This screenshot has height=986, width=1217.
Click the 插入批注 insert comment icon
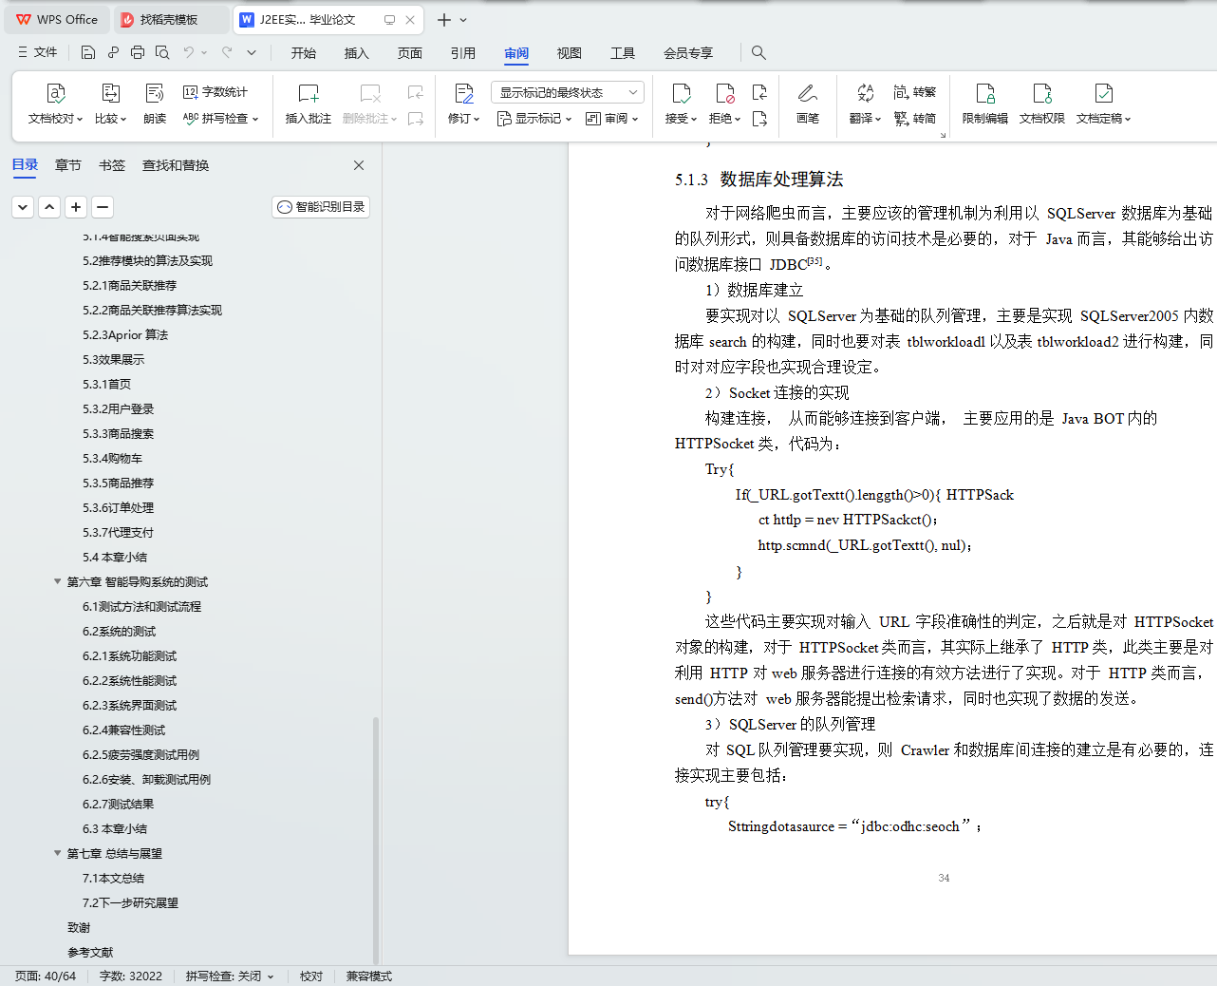pos(309,93)
